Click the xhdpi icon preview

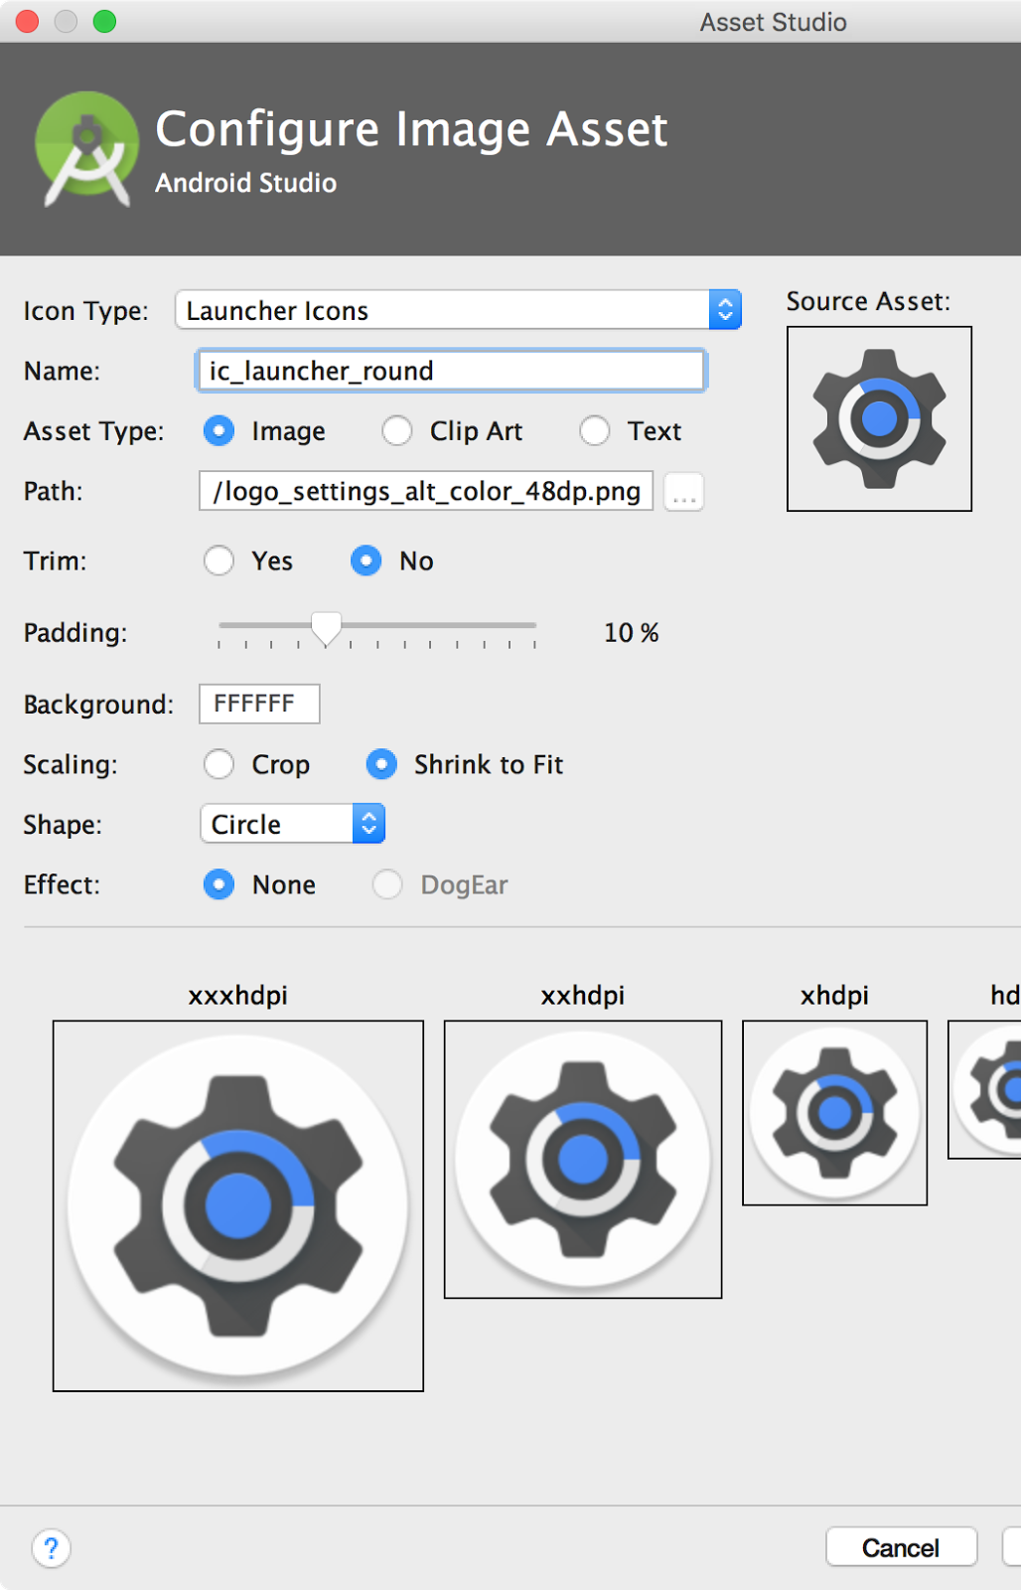[834, 1111]
